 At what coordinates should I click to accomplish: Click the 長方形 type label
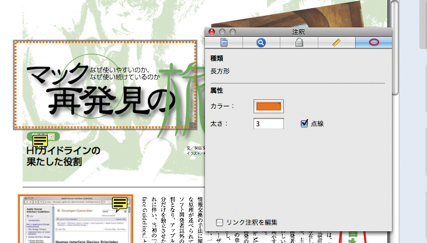tap(220, 71)
